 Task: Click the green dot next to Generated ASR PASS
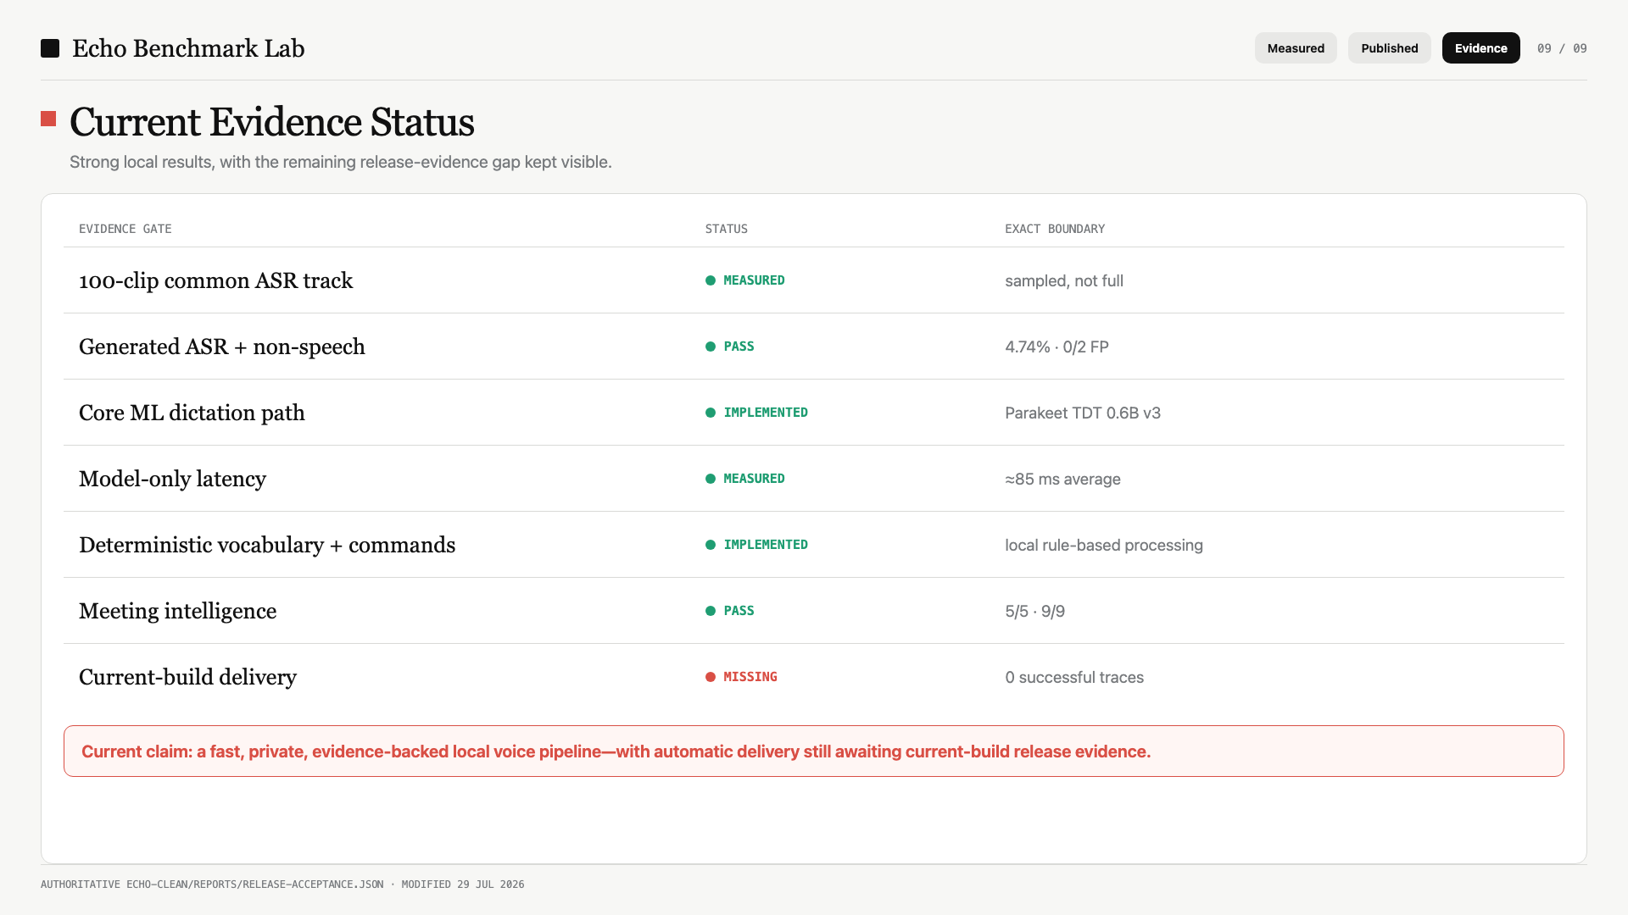coord(711,347)
